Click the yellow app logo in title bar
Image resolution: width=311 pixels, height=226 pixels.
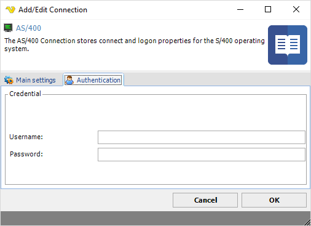pos(10,9)
